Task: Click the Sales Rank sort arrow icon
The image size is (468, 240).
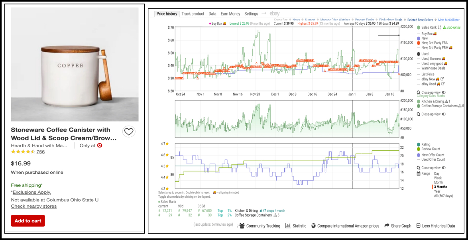Action: (440, 28)
